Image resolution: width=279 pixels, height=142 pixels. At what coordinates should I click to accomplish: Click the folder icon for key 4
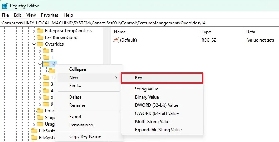click(x=46, y=91)
